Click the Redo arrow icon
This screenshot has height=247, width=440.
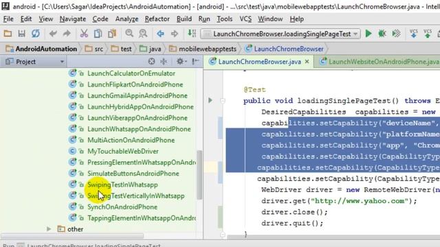point(67,34)
